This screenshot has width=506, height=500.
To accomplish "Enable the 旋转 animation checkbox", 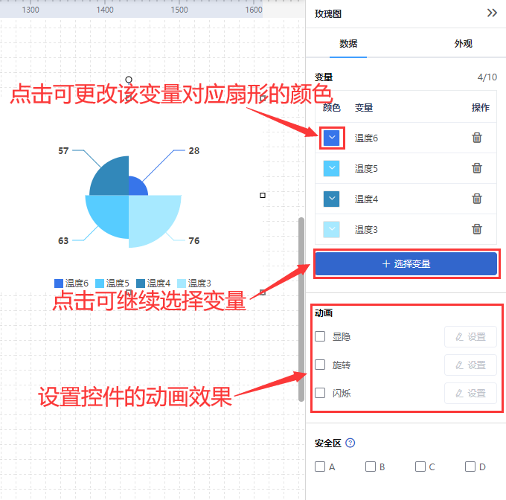I will [320, 365].
